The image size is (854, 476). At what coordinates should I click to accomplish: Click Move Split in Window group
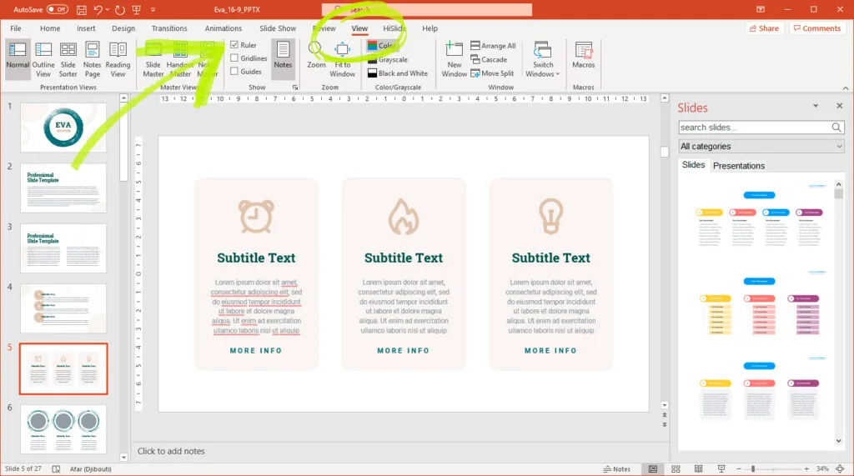click(x=492, y=73)
